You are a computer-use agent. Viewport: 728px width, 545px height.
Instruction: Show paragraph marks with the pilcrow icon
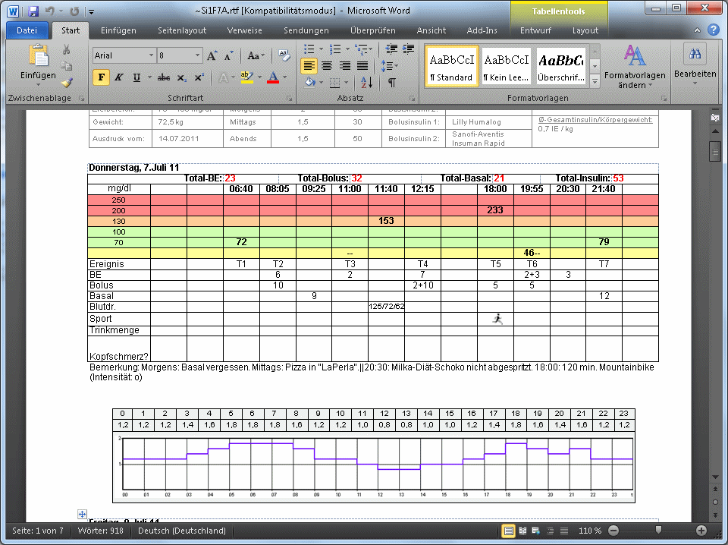(x=391, y=83)
